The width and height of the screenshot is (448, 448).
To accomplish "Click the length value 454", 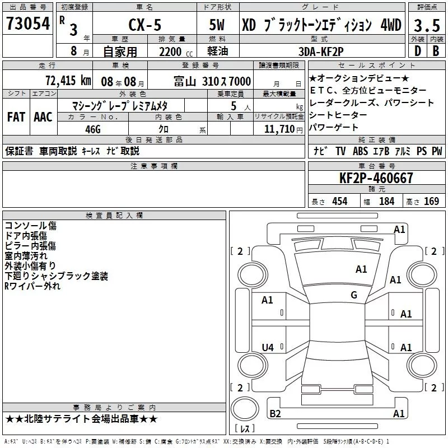I will (340, 202).
